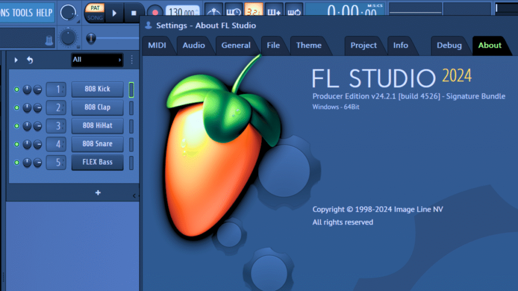
Task: Click the master pitch knob
Action: click(68, 37)
